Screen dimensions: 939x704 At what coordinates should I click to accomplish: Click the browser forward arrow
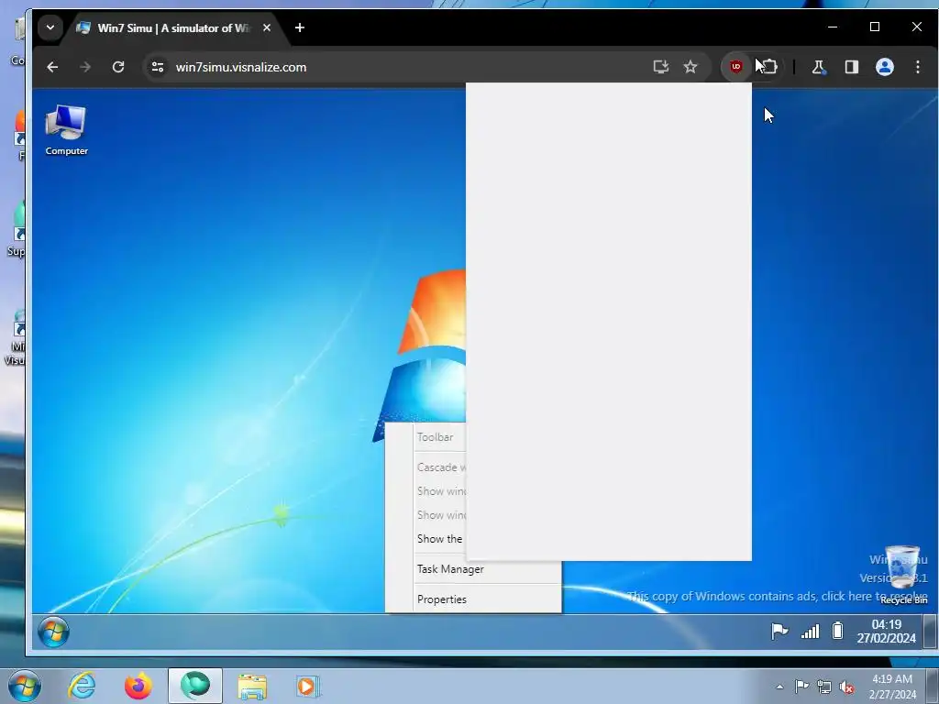pos(85,67)
